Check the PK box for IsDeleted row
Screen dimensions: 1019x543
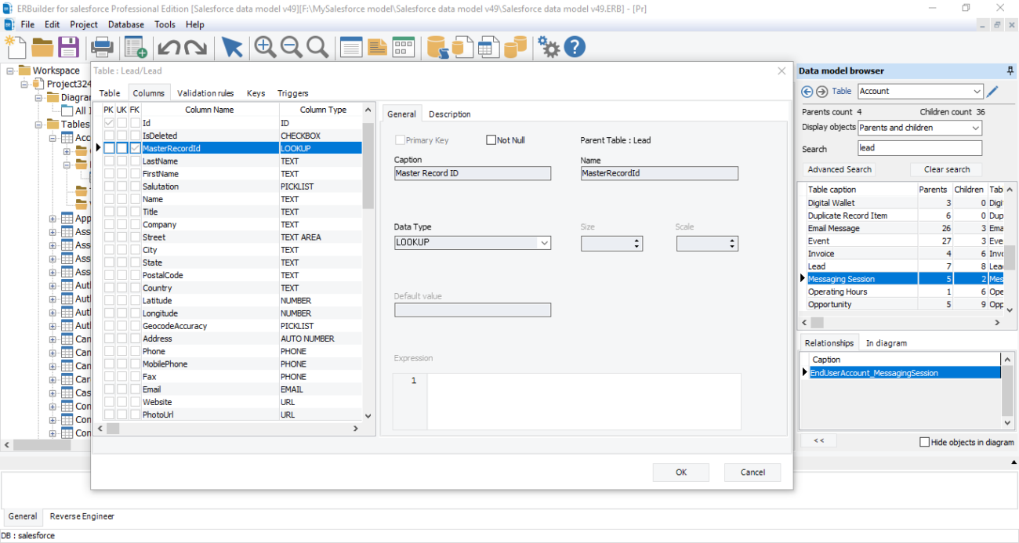click(x=109, y=136)
